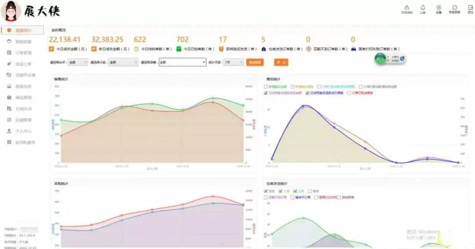Click the green circular floating widget
The image size is (475, 249).
[380, 59]
